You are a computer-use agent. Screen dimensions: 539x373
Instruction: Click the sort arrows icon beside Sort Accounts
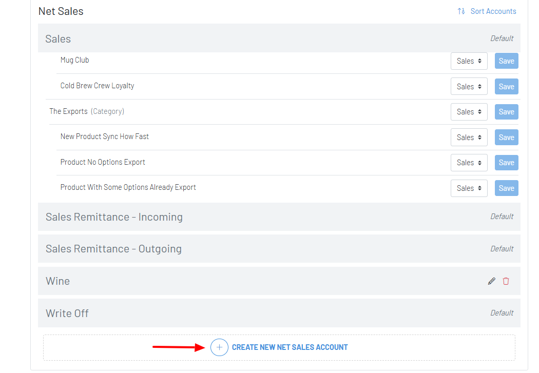tap(461, 11)
